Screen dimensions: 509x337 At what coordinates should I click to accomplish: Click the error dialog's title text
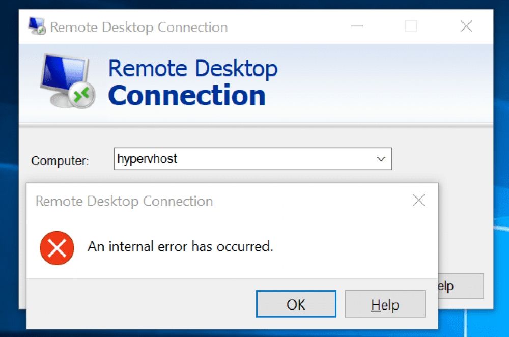click(124, 201)
